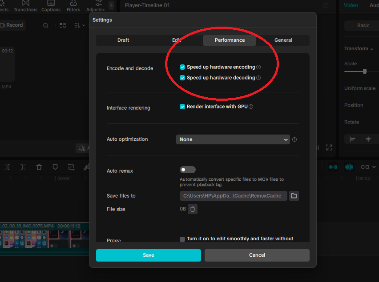Click the Record button
Image resolution: width=379 pixels, height=282 pixels.
click(12, 25)
